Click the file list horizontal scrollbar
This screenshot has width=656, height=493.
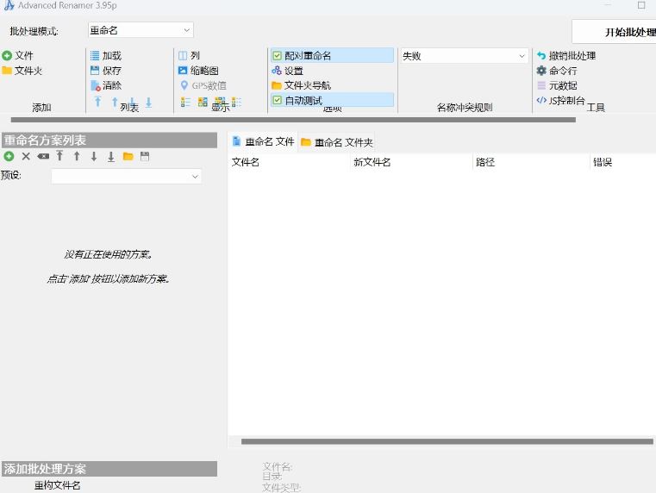446,441
